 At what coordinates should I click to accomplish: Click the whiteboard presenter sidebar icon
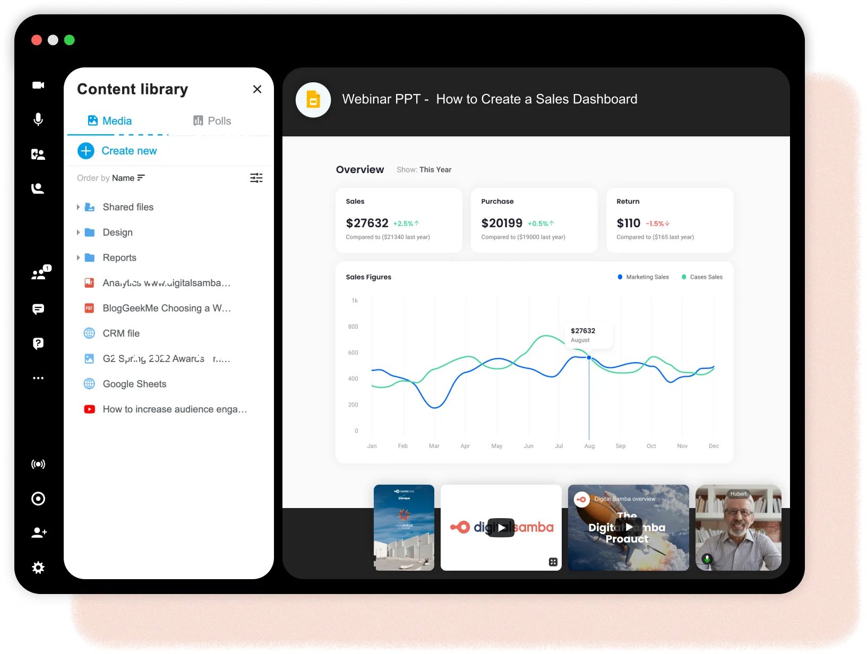pos(38,188)
